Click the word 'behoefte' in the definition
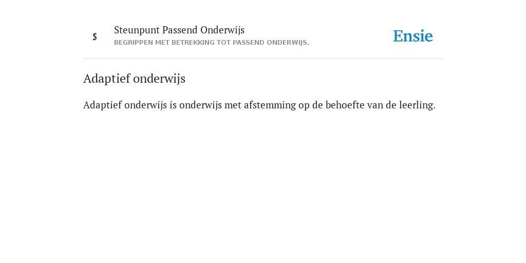 tap(345, 105)
